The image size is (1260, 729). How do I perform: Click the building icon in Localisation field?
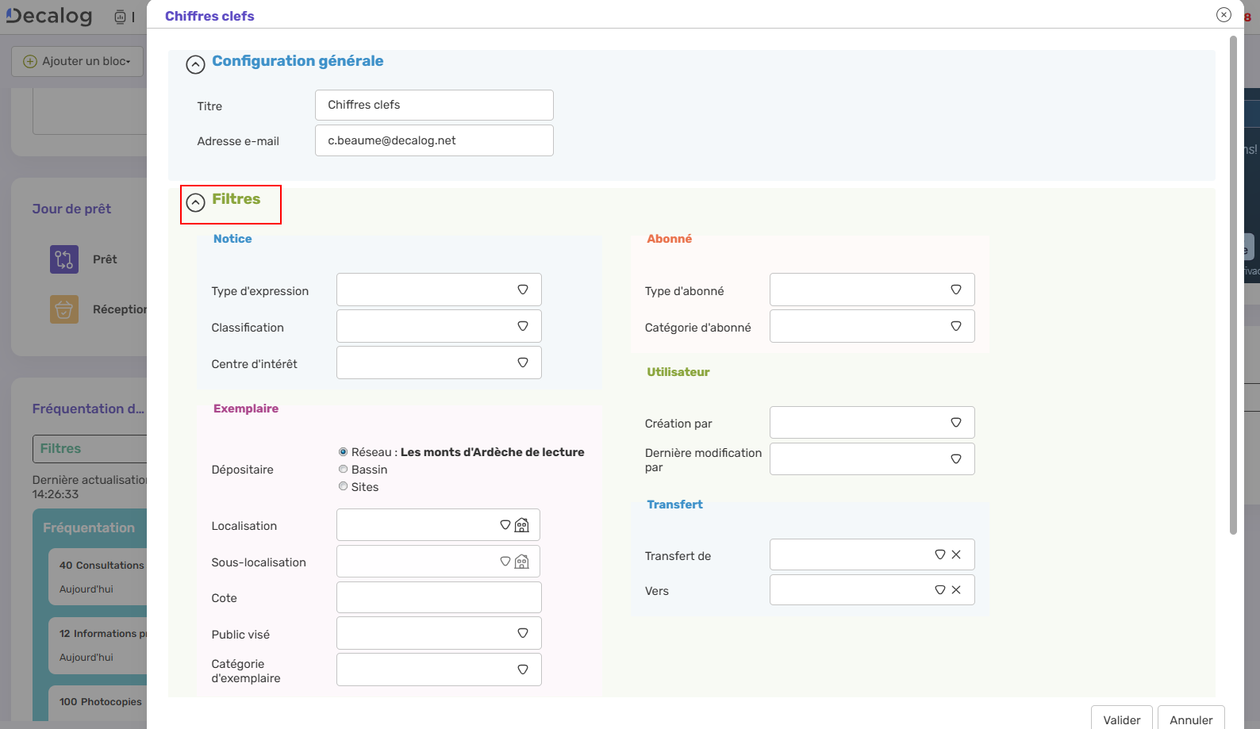(521, 525)
